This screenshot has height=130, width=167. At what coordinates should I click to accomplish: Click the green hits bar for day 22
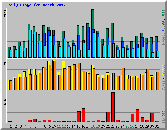pos(112,32)
